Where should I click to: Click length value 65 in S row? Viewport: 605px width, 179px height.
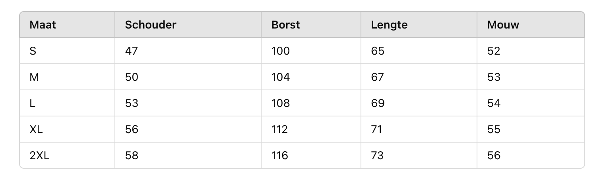click(x=378, y=51)
